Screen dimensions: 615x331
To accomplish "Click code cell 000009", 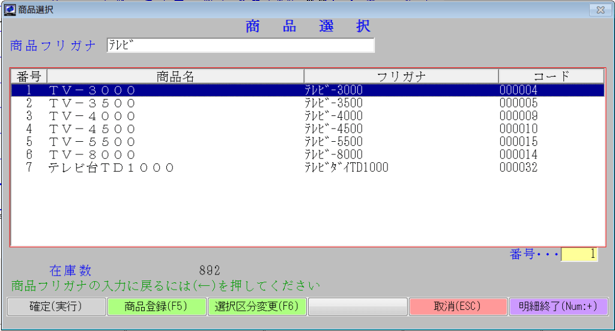I will (x=518, y=116).
